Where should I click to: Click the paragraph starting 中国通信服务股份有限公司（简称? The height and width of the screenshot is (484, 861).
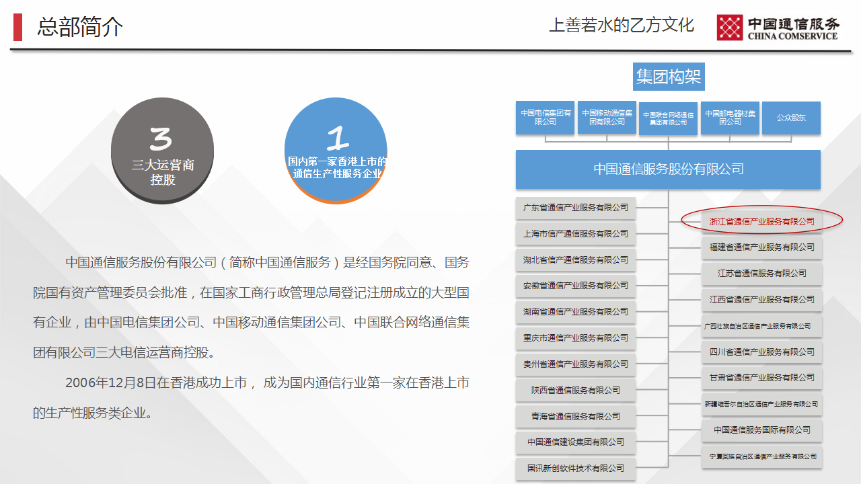(251, 307)
